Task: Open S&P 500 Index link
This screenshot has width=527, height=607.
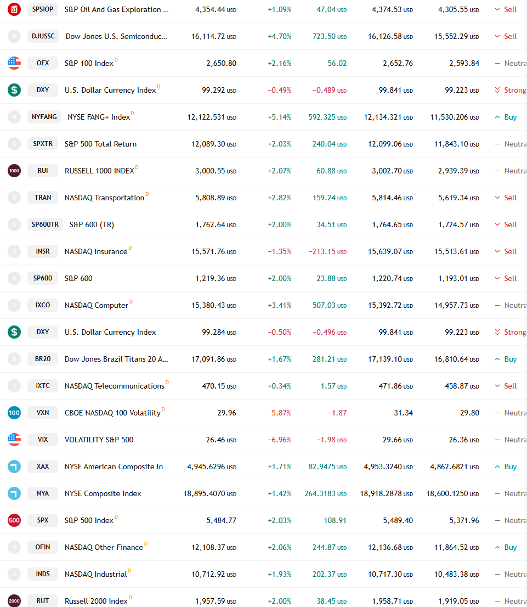Action: point(89,520)
